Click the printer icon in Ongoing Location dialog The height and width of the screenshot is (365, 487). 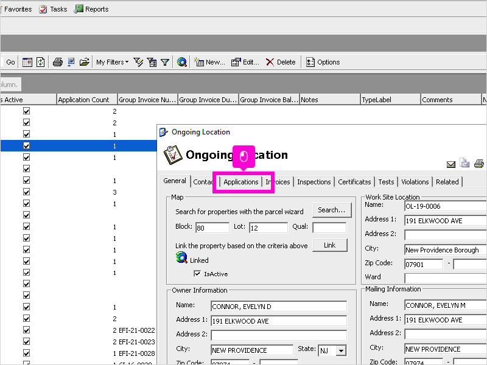(479, 164)
